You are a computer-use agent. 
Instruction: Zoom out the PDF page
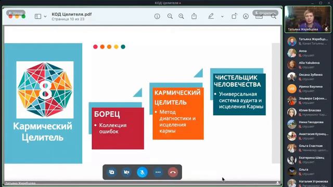[170, 16]
